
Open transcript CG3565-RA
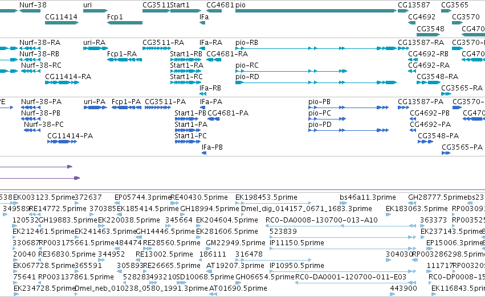click(462, 88)
